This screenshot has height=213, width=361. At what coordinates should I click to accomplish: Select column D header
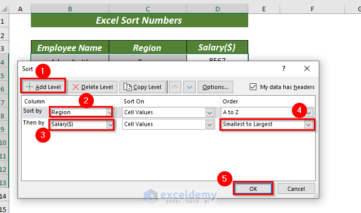(x=217, y=9)
